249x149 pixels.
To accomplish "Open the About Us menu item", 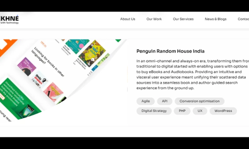I will tap(128, 19).
